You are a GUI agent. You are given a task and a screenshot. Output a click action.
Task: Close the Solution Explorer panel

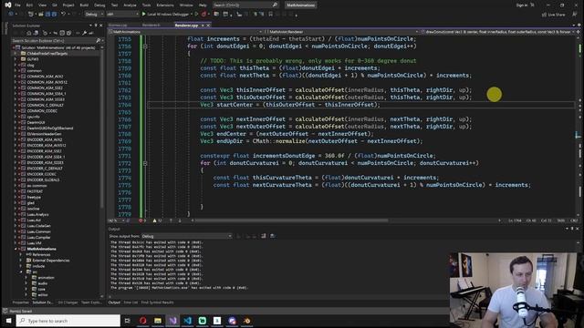click(x=101, y=26)
